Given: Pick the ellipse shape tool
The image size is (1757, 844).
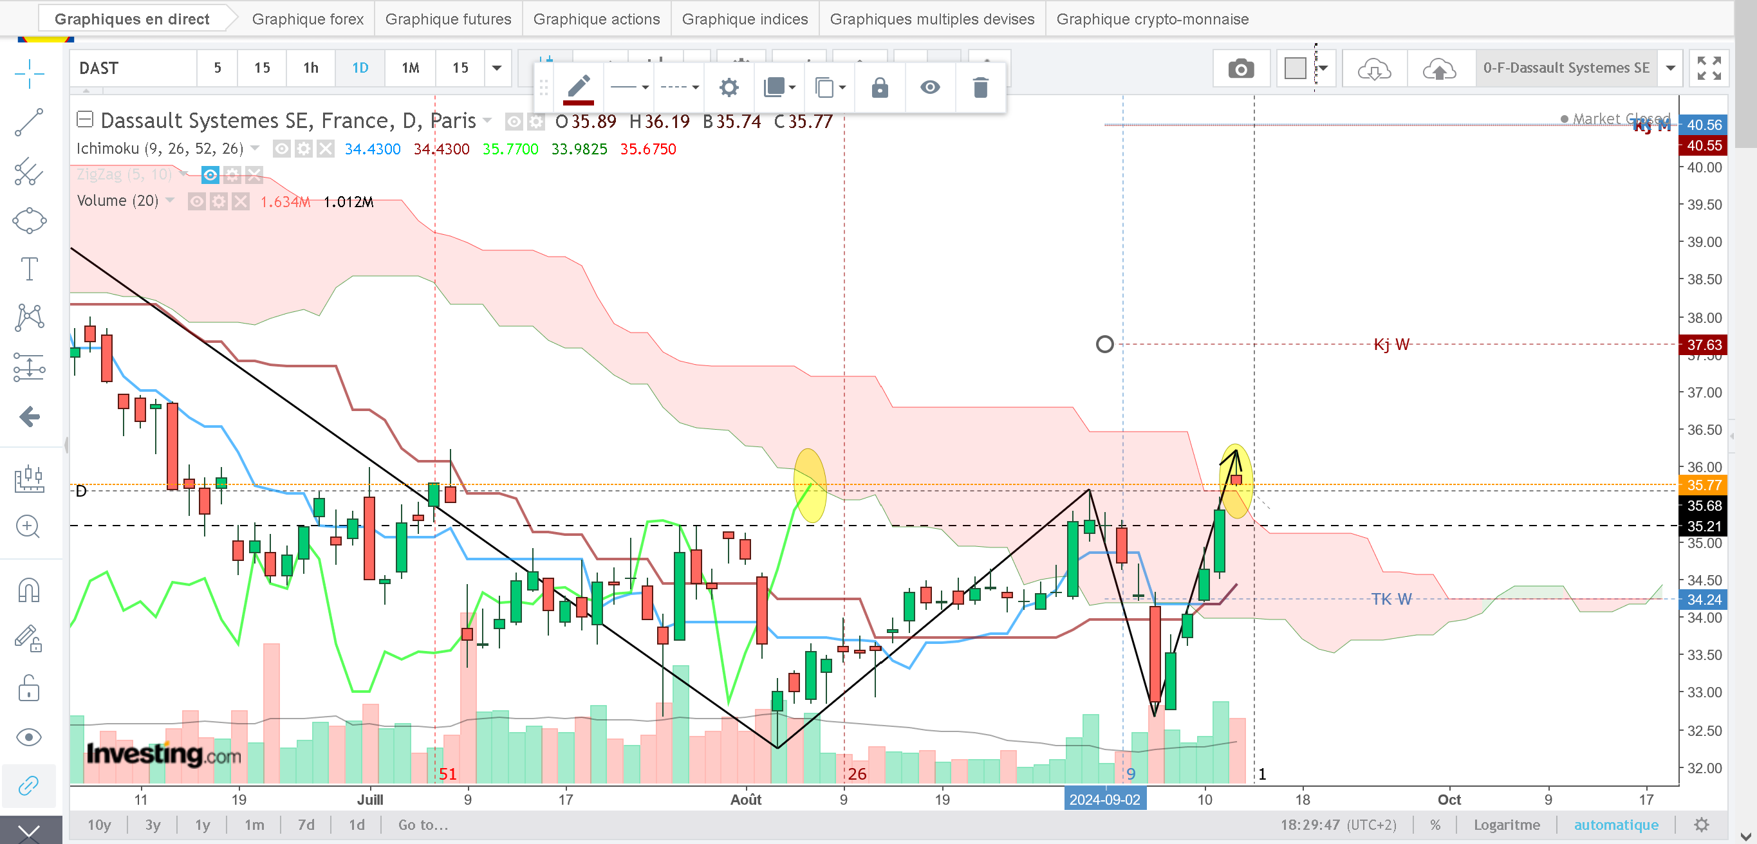Looking at the screenshot, I should pyautogui.click(x=29, y=221).
